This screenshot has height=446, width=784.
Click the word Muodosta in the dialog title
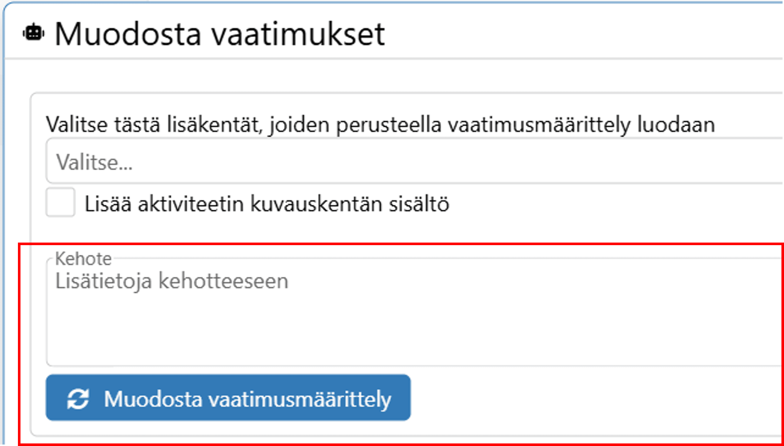pyautogui.click(x=128, y=34)
